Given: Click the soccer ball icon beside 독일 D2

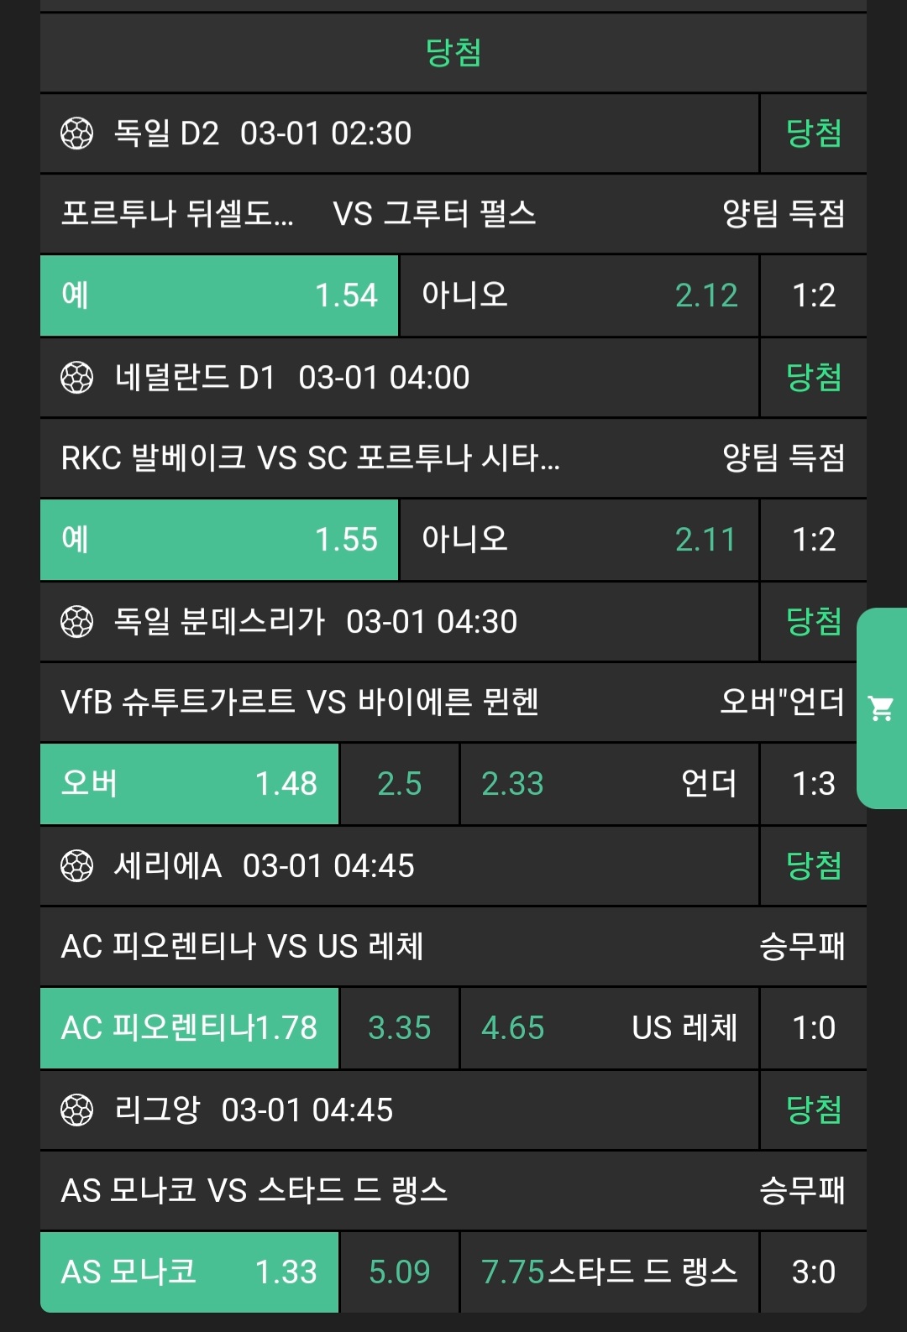Looking at the screenshot, I should 77,133.
